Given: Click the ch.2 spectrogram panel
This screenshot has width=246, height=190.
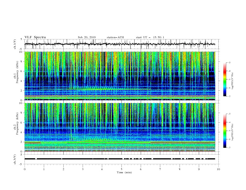Looking at the screenshot, I should click(x=120, y=127).
